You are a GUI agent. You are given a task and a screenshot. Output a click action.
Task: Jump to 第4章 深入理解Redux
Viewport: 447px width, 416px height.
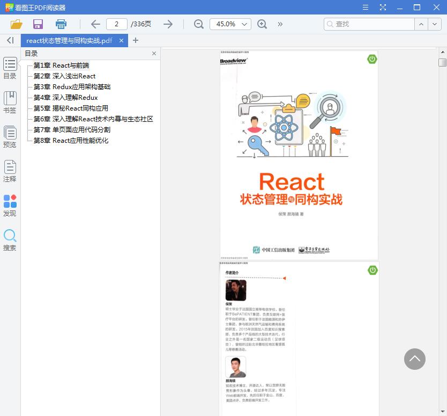[x=65, y=98]
